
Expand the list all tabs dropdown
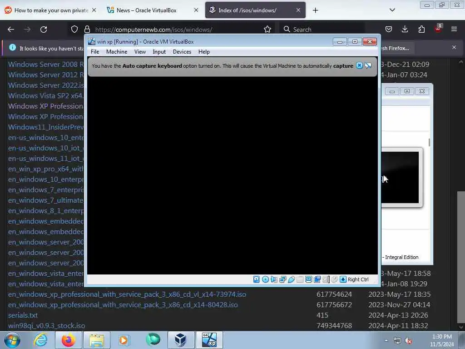[392, 10]
